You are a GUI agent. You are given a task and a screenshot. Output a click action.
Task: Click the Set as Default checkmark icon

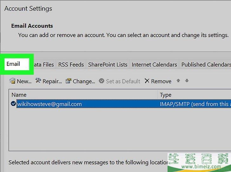coord(102,81)
